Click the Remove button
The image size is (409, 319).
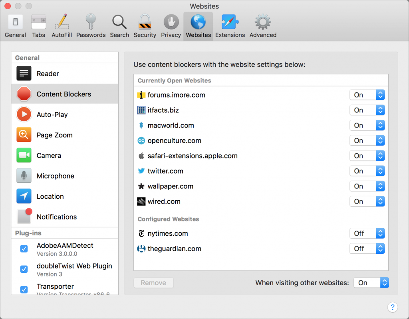(x=154, y=283)
